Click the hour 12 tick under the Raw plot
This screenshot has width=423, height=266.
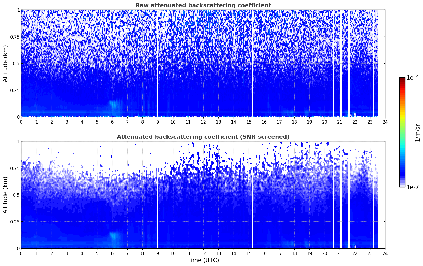(203, 122)
